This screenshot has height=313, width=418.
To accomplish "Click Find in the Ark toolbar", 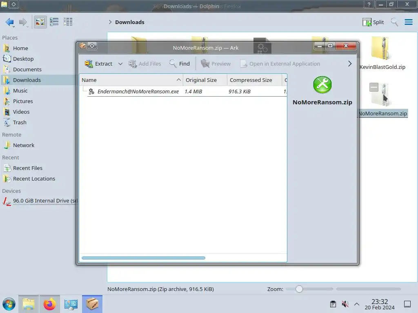I will click(180, 64).
